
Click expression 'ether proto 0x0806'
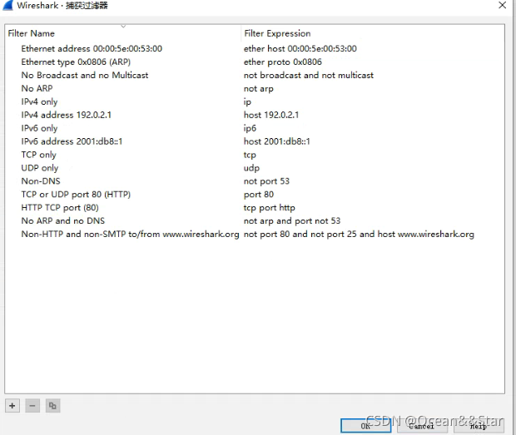coord(283,62)
